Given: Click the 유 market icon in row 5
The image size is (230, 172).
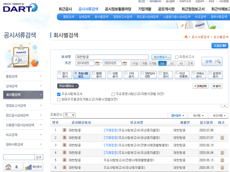Looking at the screenshot, I should pos(64,160).
